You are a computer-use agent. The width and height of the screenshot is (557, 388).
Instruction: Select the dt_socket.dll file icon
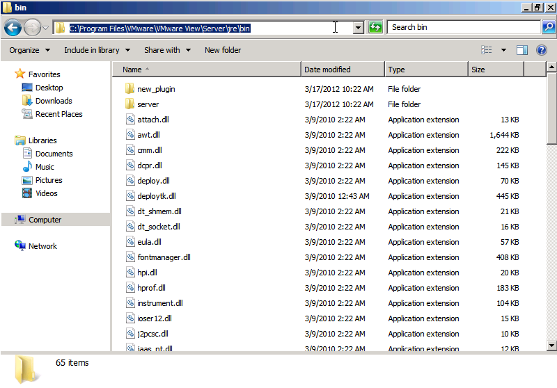tap(130, 226)
